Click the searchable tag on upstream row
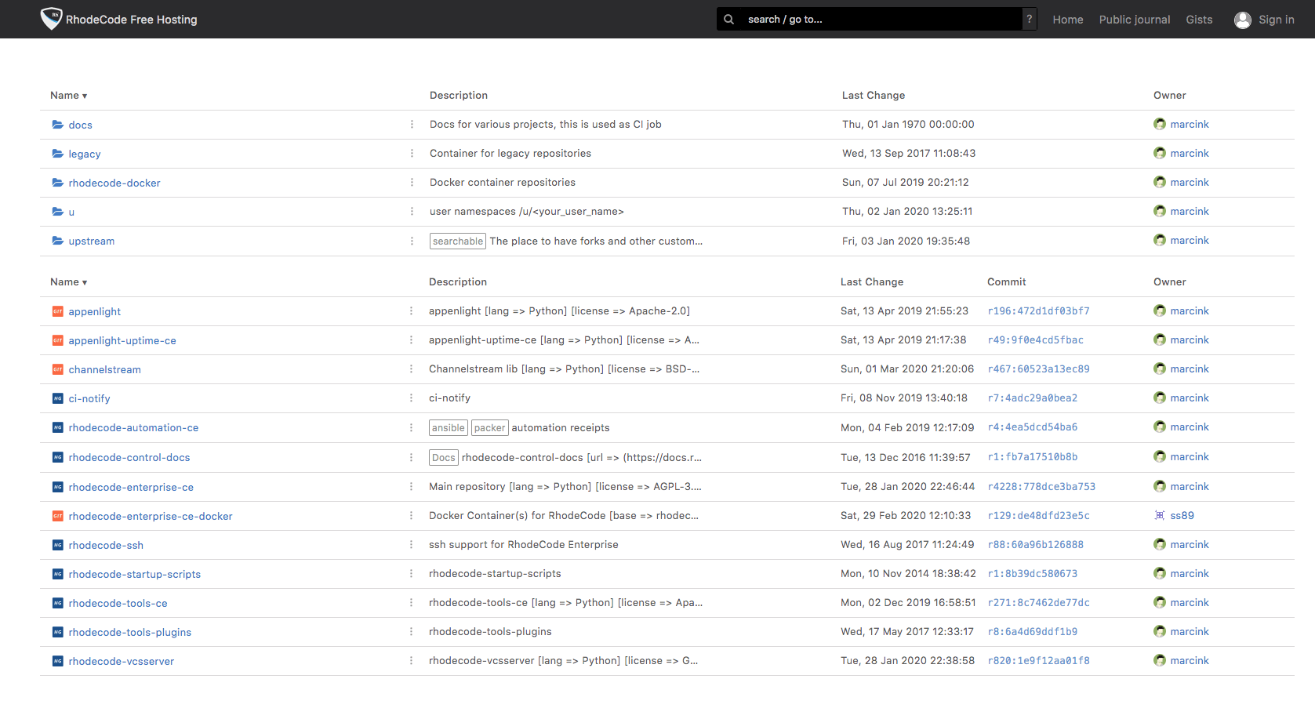This screenshot has width=1315, height=708. tap(458, 241)
